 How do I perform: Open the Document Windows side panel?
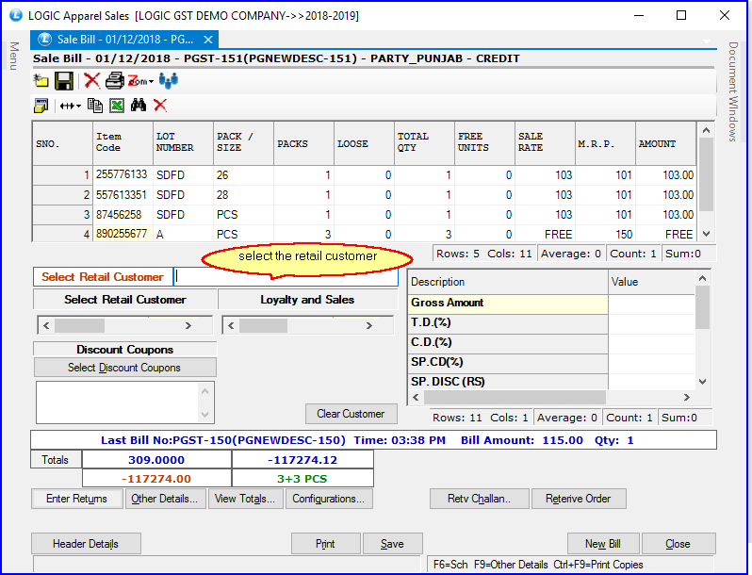tap(733, 91)
